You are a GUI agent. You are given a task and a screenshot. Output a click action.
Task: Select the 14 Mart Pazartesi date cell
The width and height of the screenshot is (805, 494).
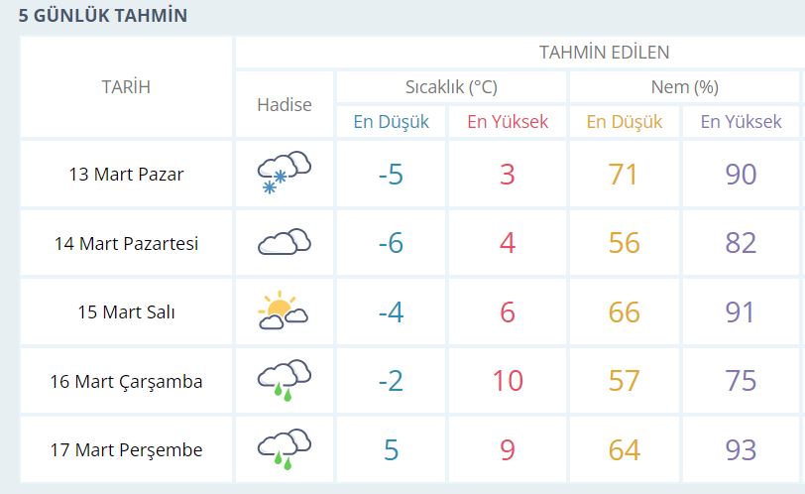(126, 243)
